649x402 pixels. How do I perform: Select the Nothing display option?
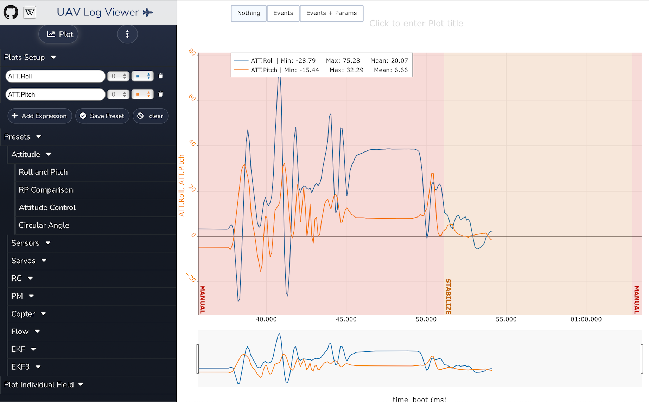click(x=249, y=13)
